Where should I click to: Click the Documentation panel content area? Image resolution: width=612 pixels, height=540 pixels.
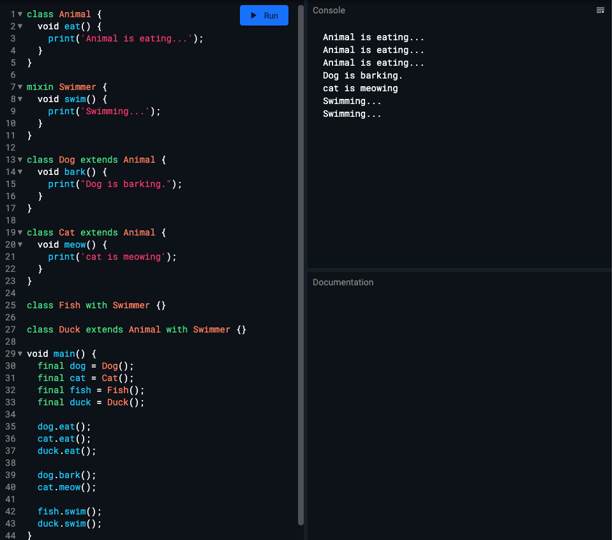pyautogui.click(x=459, y=414)
